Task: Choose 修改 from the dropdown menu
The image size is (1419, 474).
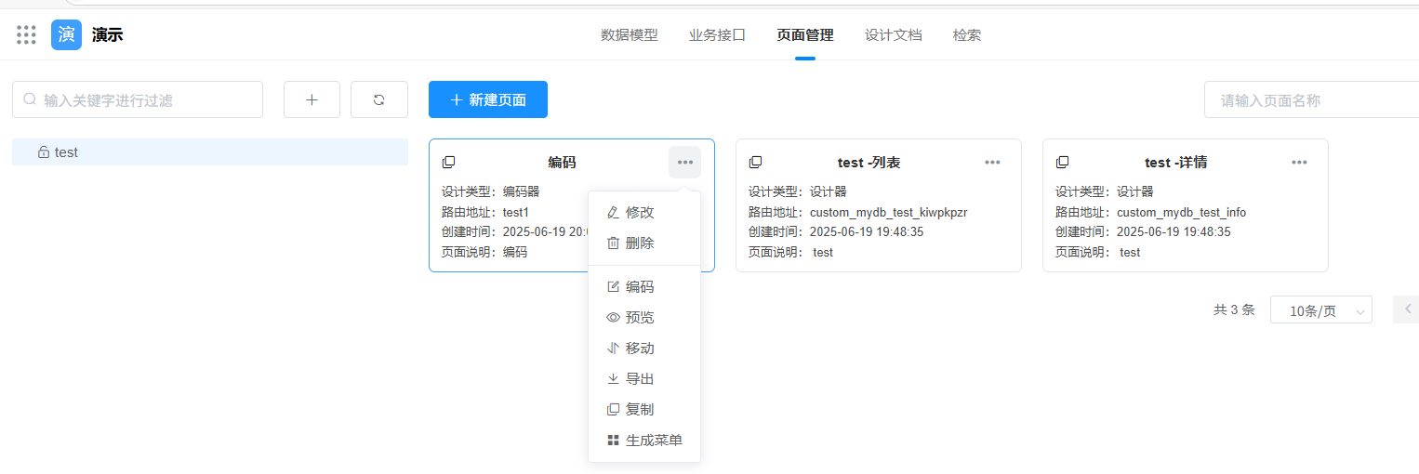Action: tap(644, 212)
